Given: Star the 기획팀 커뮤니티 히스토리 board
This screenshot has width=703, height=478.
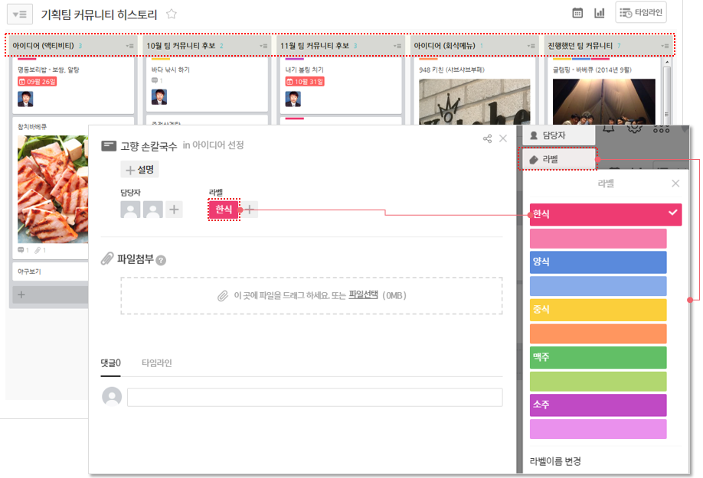Looking at the screenshot, I should click(x=172, y=14).
